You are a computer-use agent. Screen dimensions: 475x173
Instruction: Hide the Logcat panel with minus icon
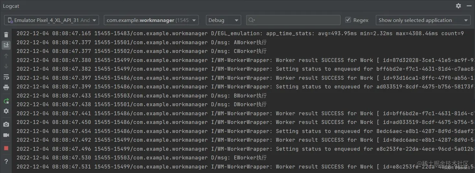click(469, 6)
